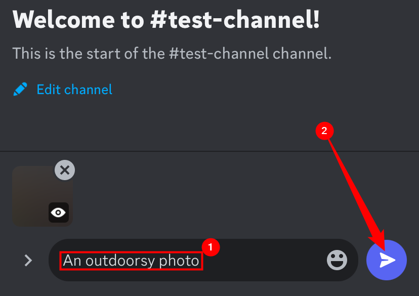Click the pencil icon beside Edit channel
The height and width of the screenshot is (296, 419).
pyautogui.click(x=20, y=89)
